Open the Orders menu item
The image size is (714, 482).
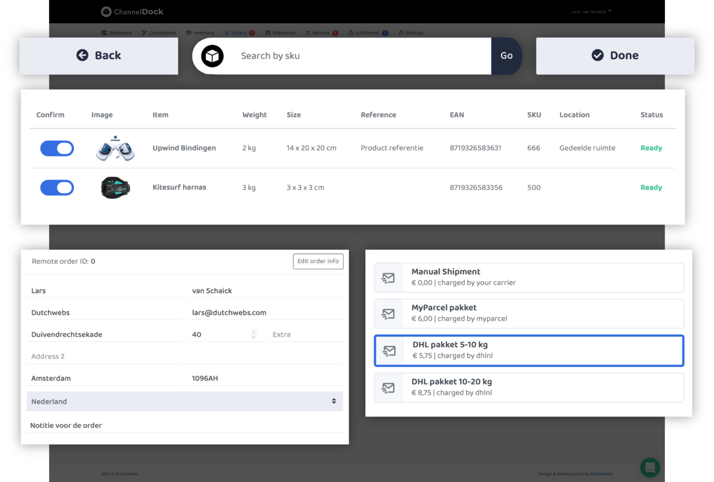coord(239,33)
